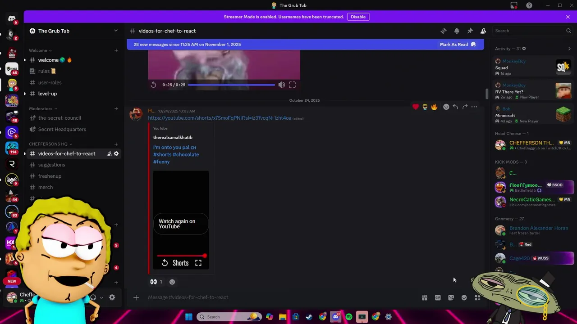React with fire emoji on message
Image resolution: width=577 pixels, height=324 pixels.
(434, 107)
